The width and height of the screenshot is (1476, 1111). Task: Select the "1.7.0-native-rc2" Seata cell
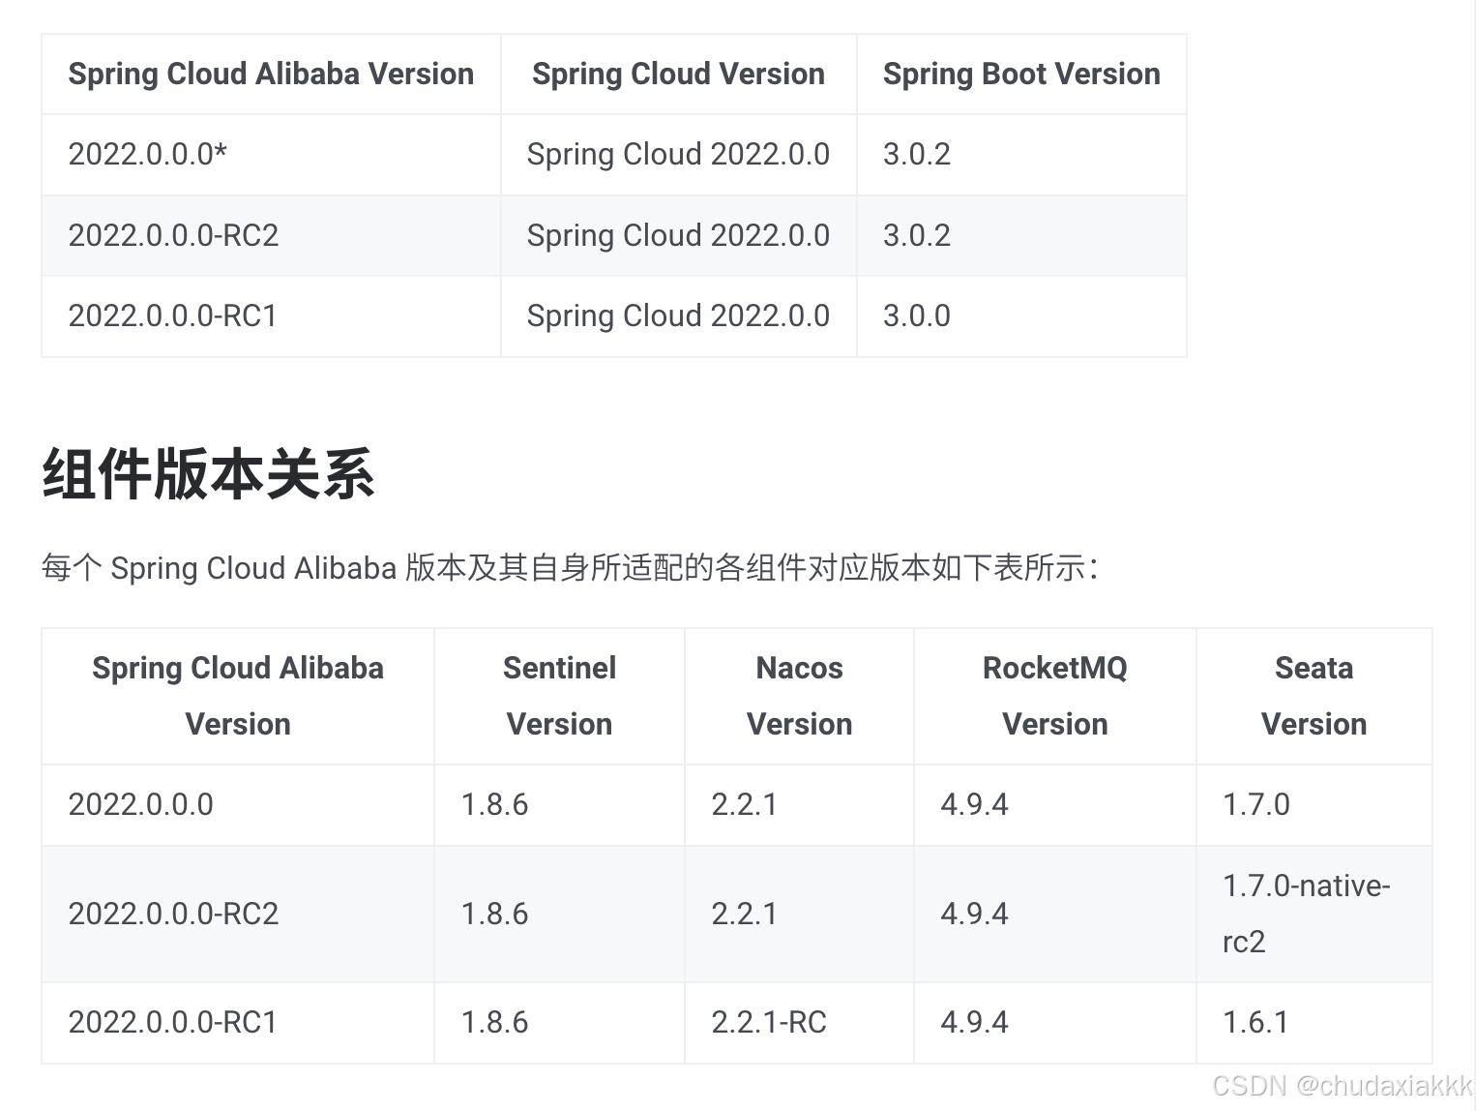pos(1305,914)
